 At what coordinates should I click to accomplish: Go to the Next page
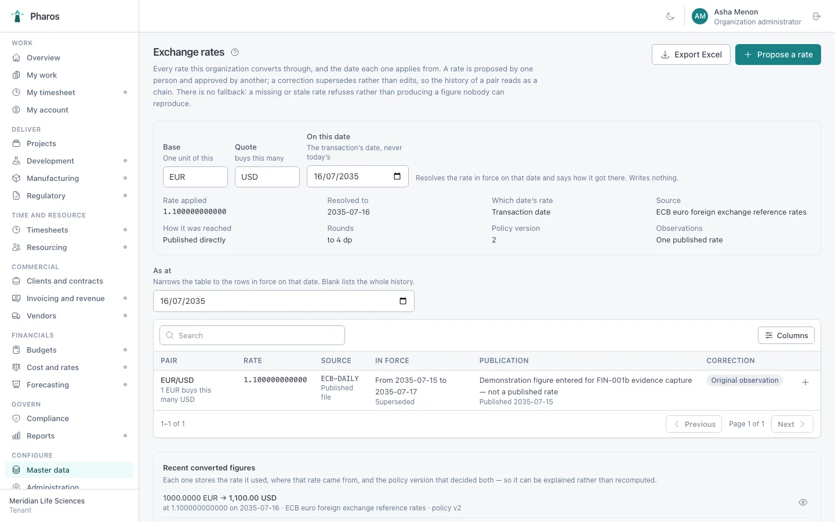(x=792, y=424)
